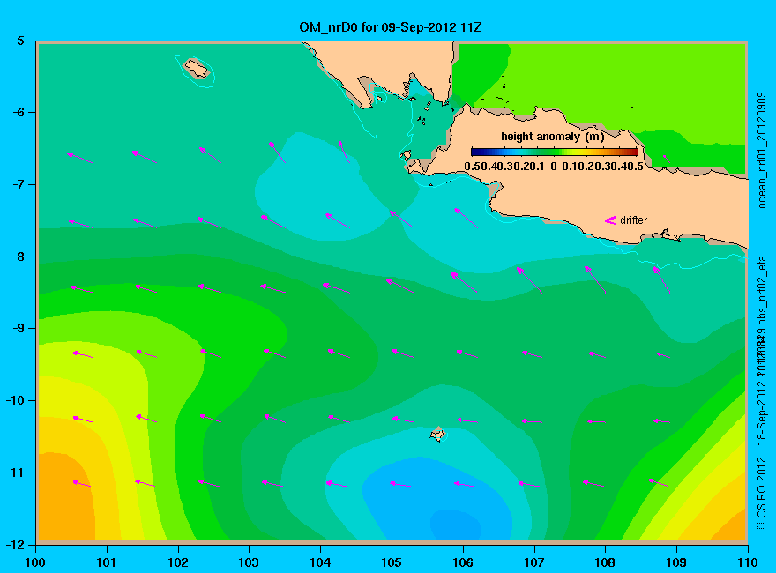Viewport: 776px width, 573px height.
Task: Click the x-axis label 104
Action: click(x=320, y=562)
